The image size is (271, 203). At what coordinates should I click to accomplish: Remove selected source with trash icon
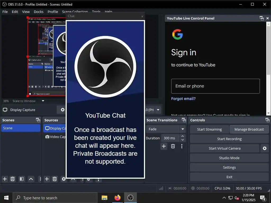(55, 179)
